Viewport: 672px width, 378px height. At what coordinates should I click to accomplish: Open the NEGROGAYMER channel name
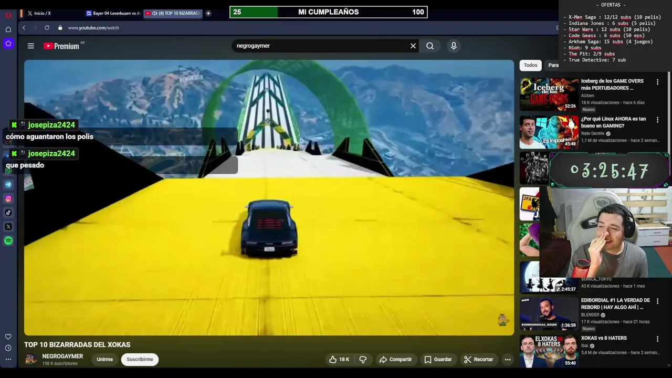62,356
